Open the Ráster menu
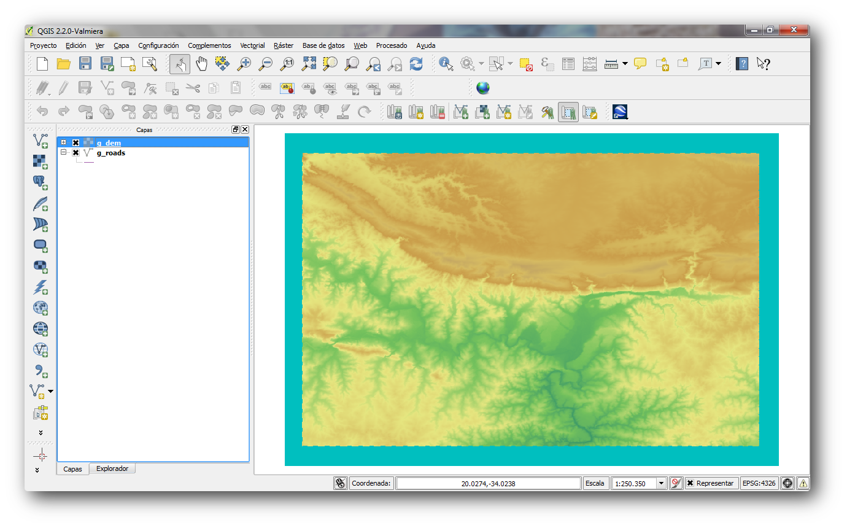This screenshot has height=528, width=847. 284,45
